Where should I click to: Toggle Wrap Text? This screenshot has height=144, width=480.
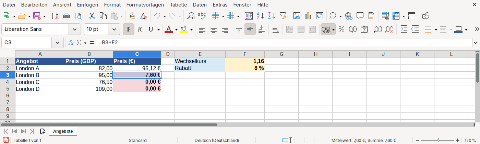tap(276, 29)
